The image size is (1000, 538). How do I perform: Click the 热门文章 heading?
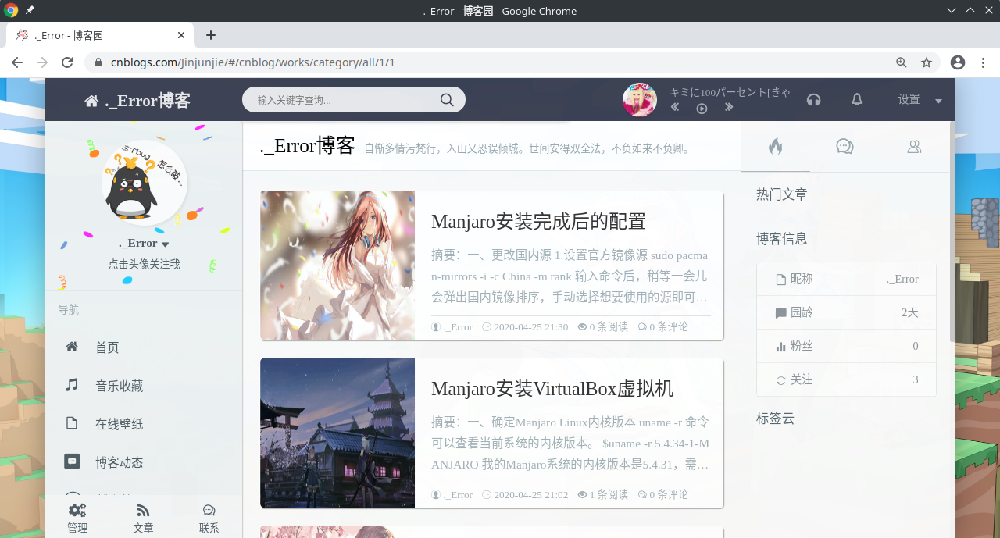(x=781, y=194)
